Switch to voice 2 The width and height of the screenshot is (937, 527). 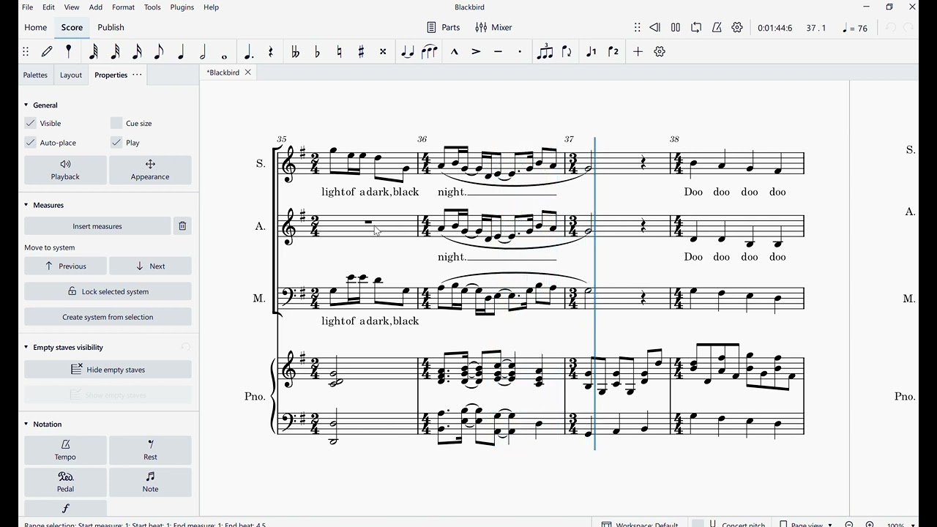(613, 52)
